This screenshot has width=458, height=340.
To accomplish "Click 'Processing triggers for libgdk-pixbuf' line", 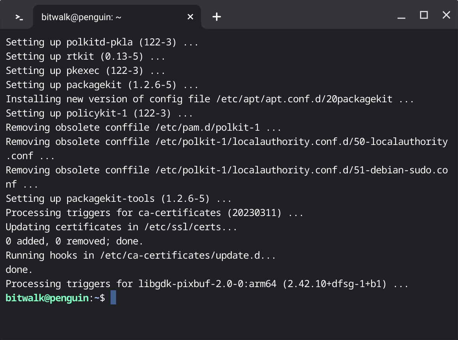I will pos(207,284).
